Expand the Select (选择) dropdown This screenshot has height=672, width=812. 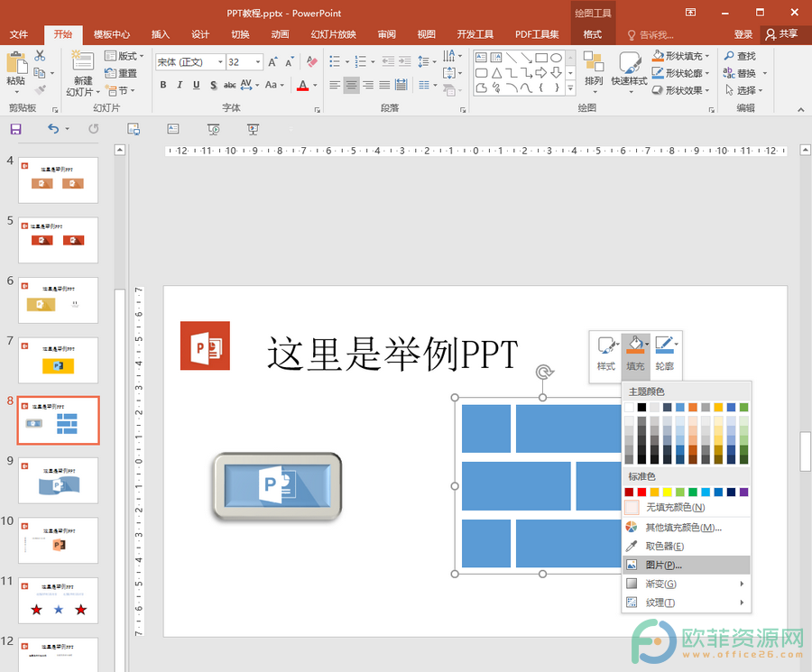click(743, 90)
